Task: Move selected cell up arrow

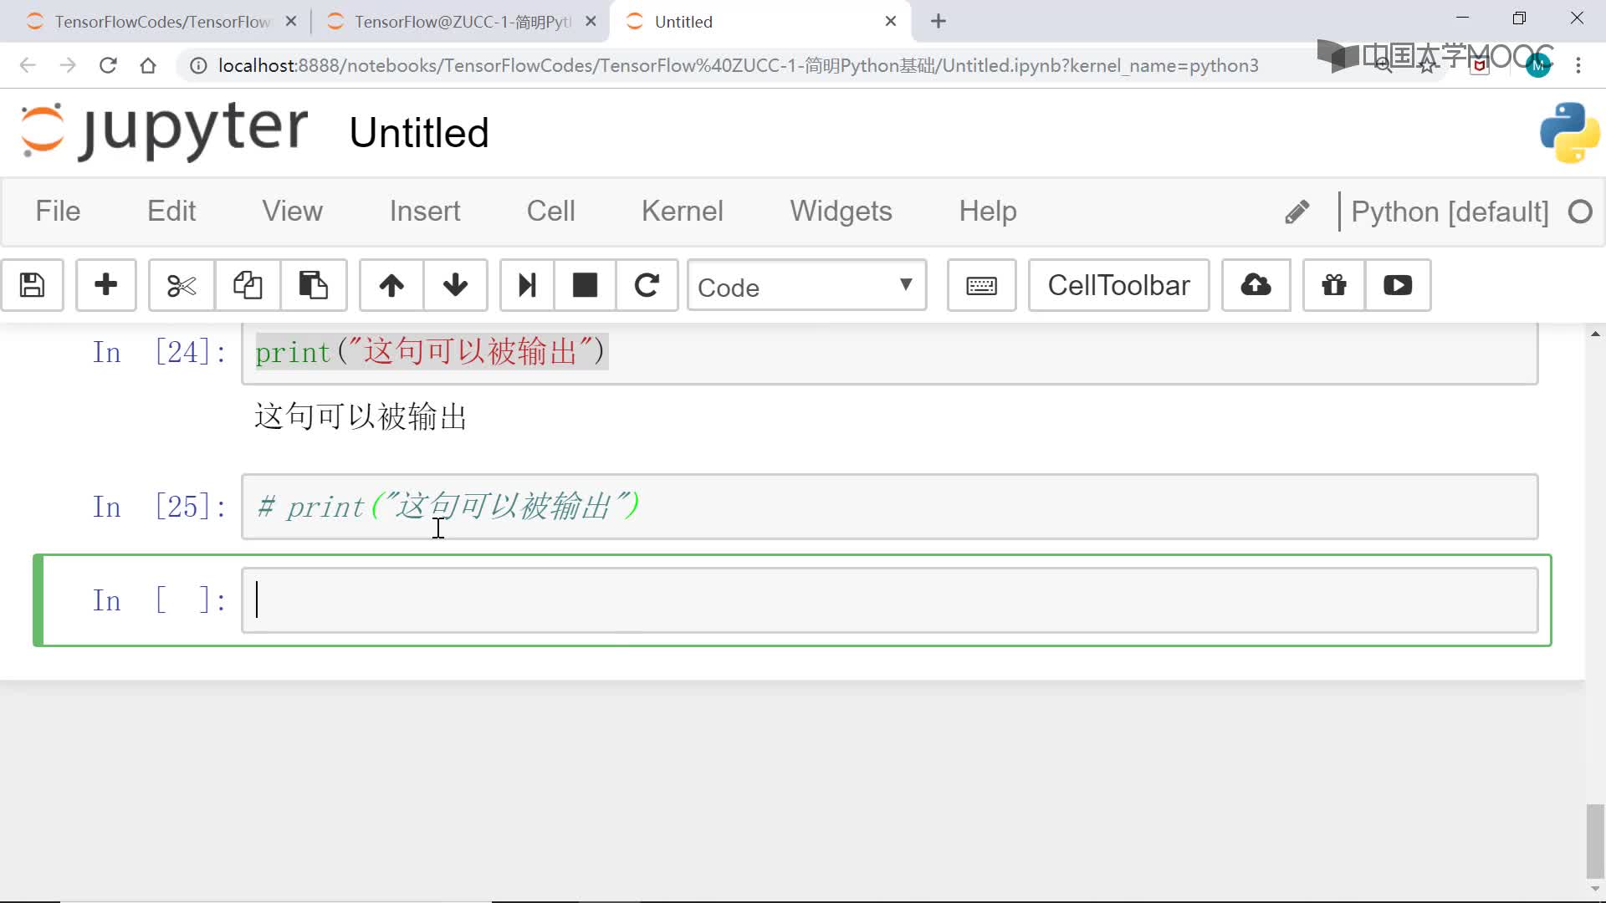Action: tap(391, 286)
